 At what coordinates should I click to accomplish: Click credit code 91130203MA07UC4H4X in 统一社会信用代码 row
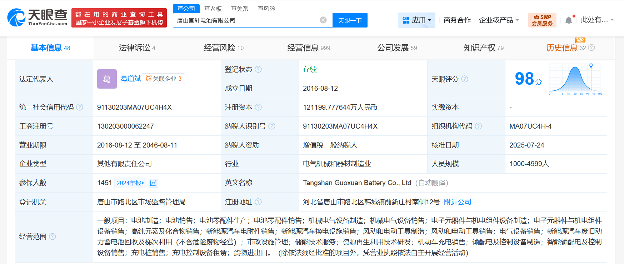click(x=134, y=108)
